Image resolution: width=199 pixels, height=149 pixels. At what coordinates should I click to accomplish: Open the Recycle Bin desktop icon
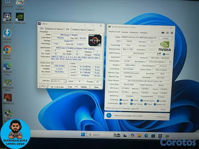click(x=7, y=4)
